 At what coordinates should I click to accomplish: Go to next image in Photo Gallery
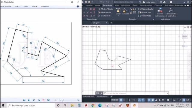point(29,100)
